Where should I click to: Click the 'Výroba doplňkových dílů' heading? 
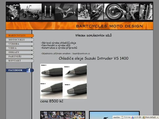93,35
